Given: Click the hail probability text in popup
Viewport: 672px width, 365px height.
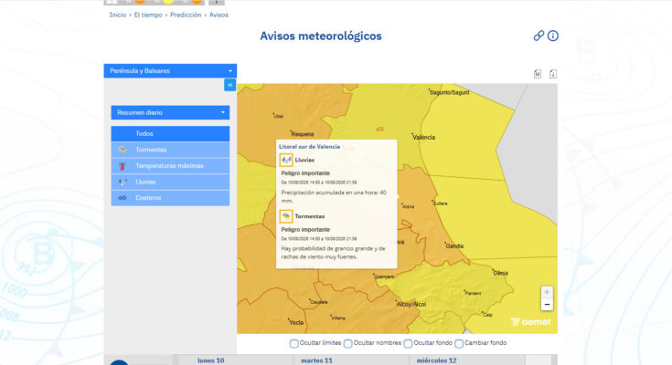Looking at the screenshot, I should click(333, 253).
